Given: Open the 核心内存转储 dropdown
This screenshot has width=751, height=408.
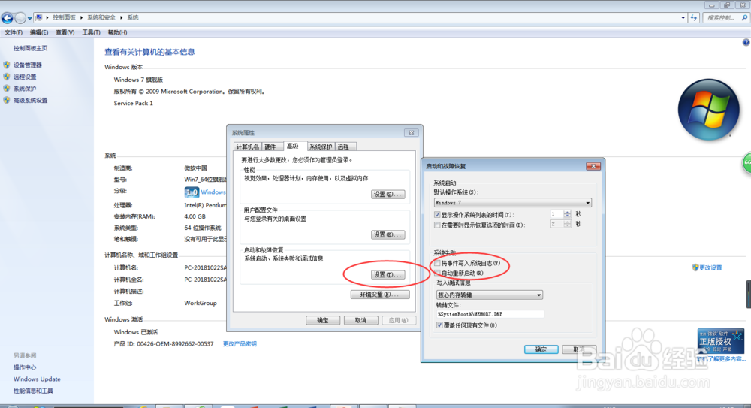Looking at the screenshot, I should (490, 295).
